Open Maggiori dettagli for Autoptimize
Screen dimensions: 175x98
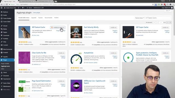pos(115,57)
